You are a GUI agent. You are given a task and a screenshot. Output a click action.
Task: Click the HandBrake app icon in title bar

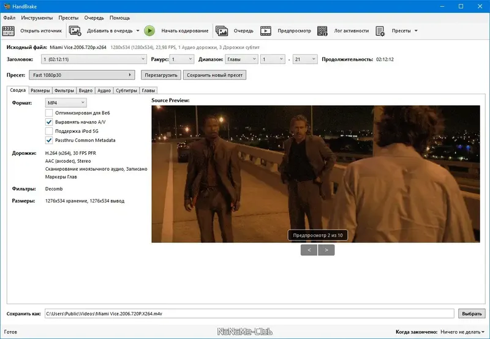[x=7, y=6]
